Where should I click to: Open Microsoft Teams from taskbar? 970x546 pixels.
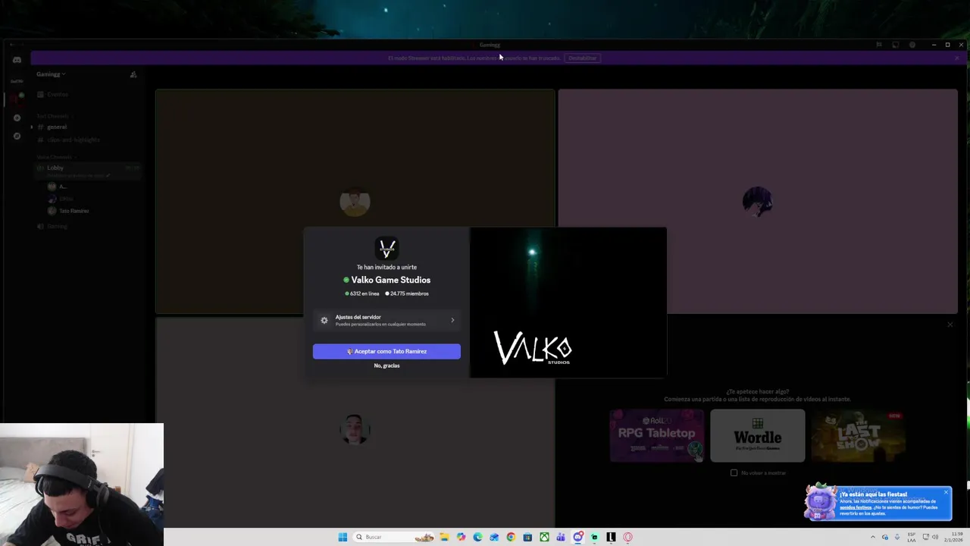(561, 537)
